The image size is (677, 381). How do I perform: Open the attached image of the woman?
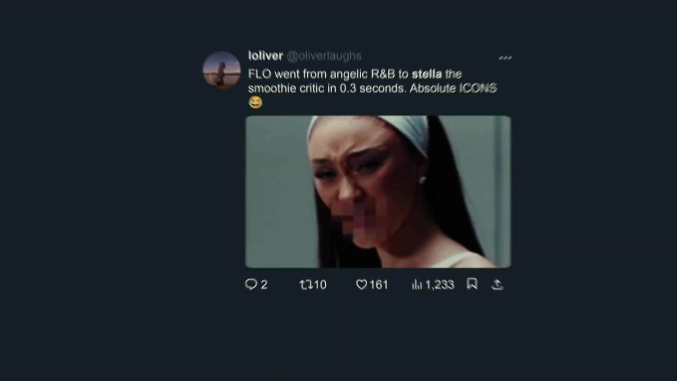(378, 192)
